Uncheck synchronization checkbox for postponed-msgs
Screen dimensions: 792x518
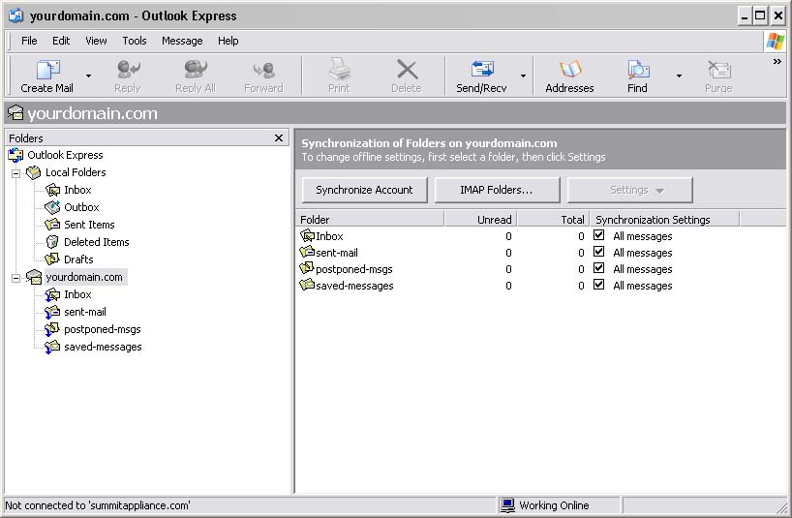pos(598,268)
